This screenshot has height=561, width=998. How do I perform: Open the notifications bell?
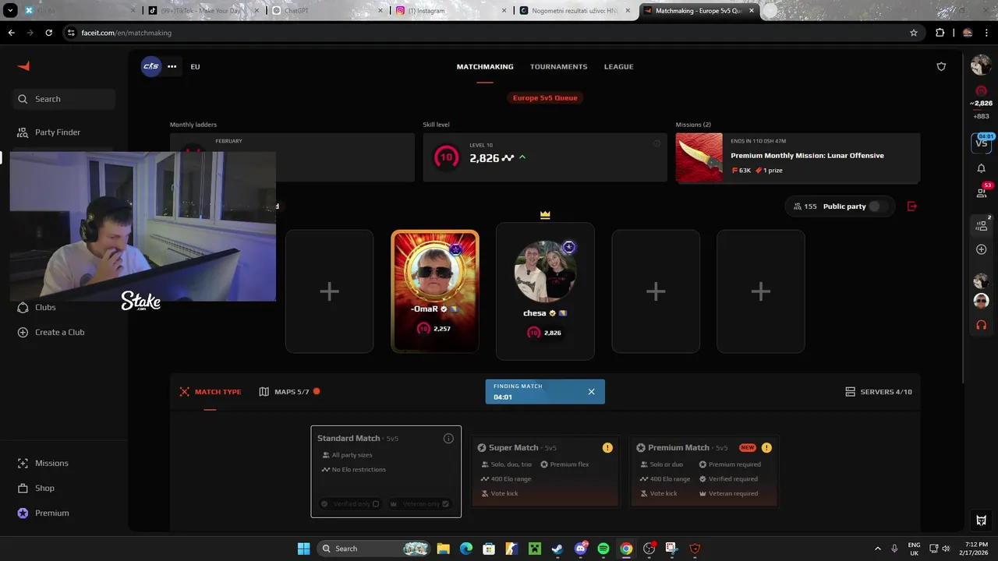coord(981,168)
